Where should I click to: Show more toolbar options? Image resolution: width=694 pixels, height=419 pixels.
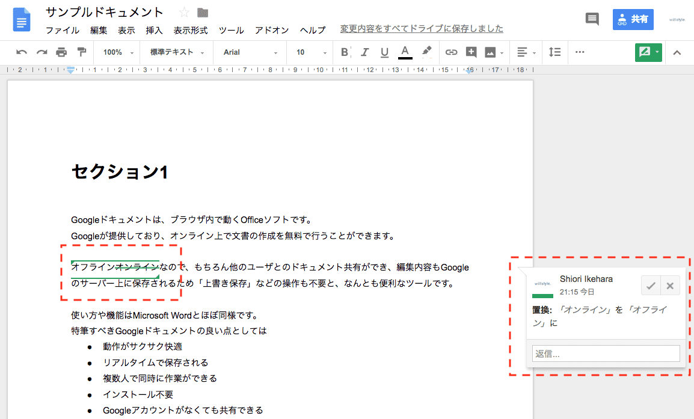coord(580,52)
